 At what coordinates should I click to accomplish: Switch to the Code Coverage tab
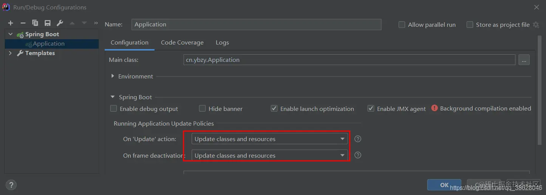tap(182, 43)
